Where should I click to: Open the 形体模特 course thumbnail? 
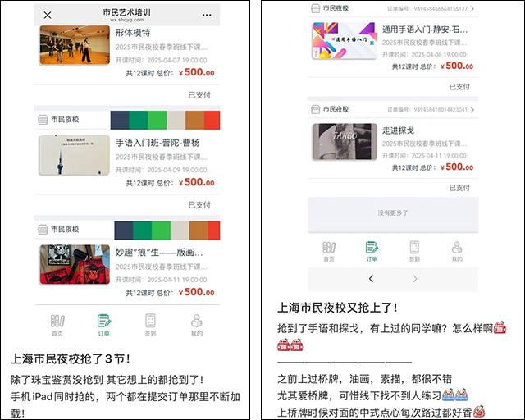75,45
